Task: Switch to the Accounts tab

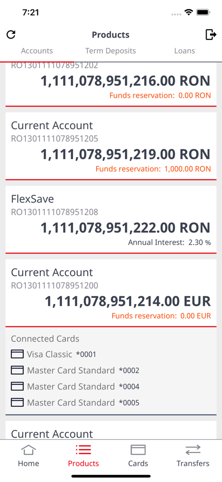Action: click(37, 51)
